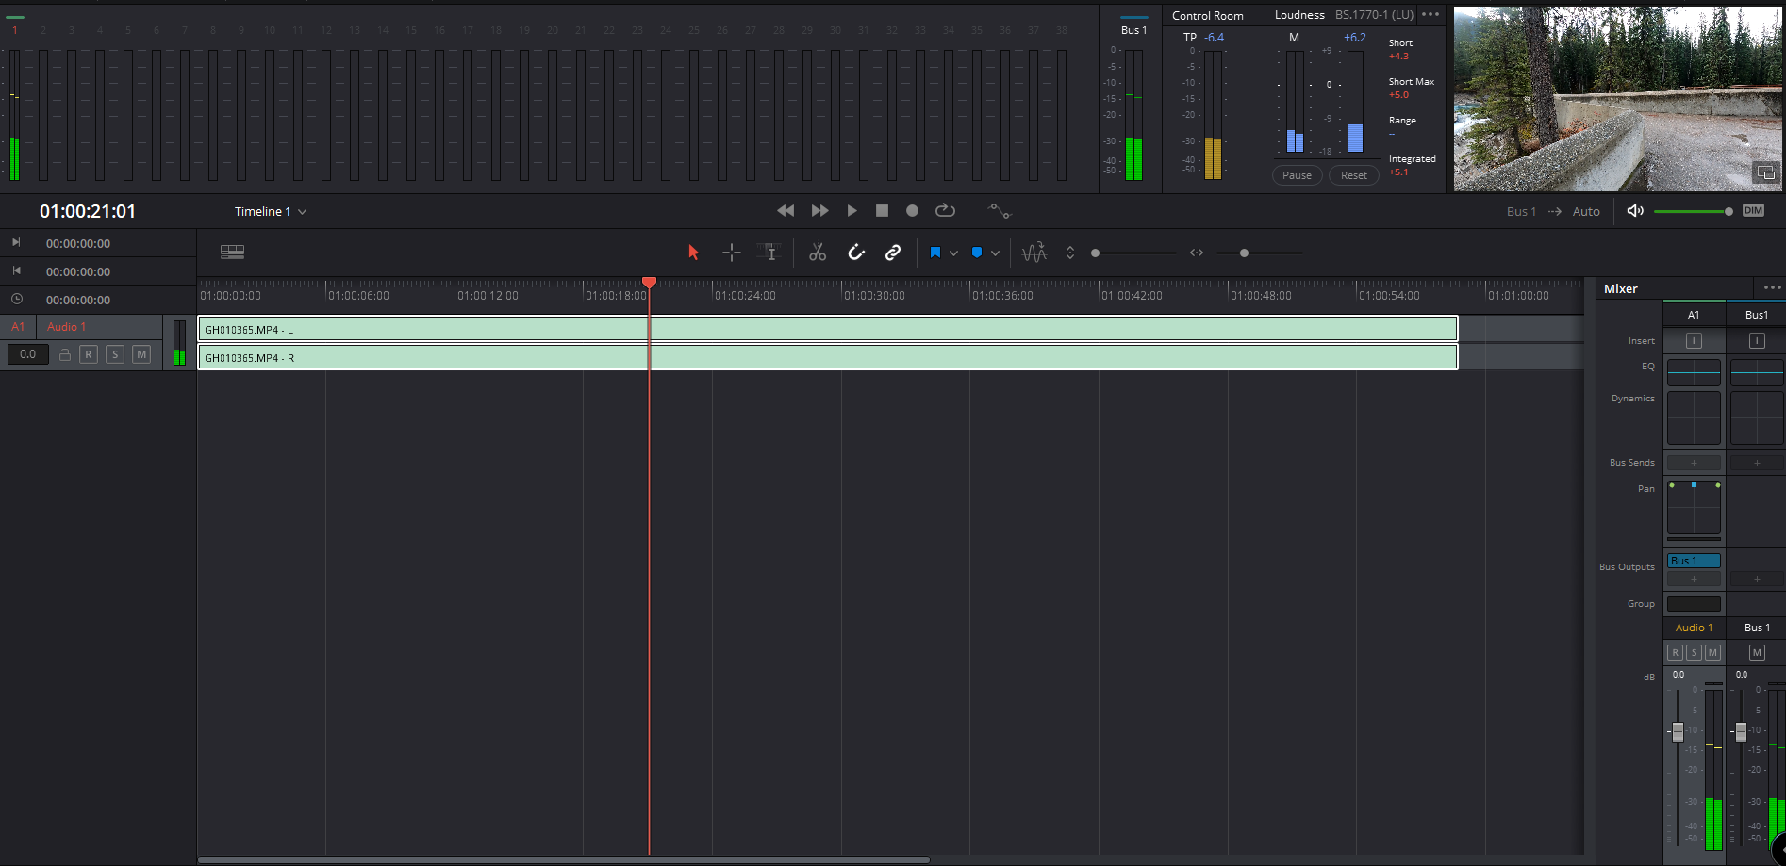The width and height of the screenshot is (1786, 866).
Task: Click the transient detection waveform icon
Action: [1034, 253]
